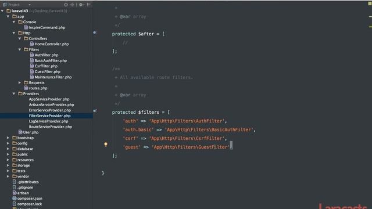Select LogServiceProvider.php in the tree
372x209 pixels.
48,121
